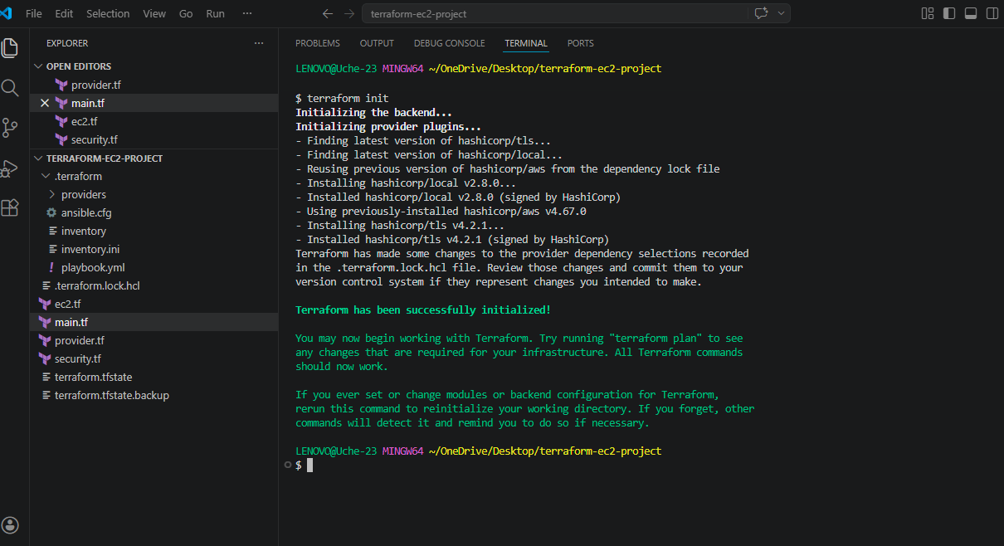Click the Explorer More Actions ellipsis
This screenshot has width=1004, height=546.
(x=258, y=42)
